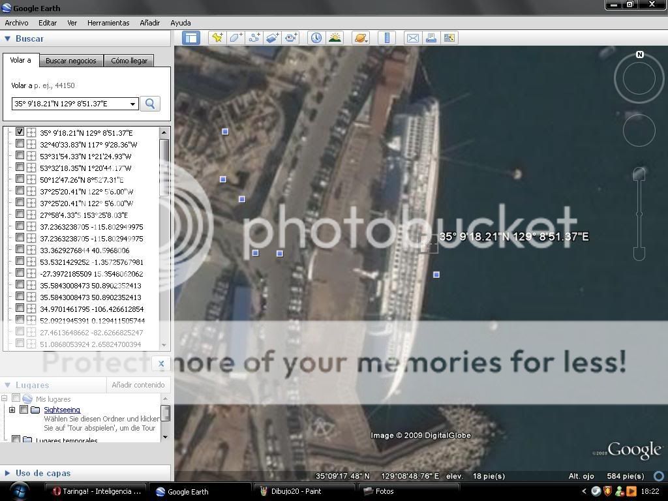Screen dimensions: 668x501
Task: Click the search results scroll down arrow
Action: 164,345
